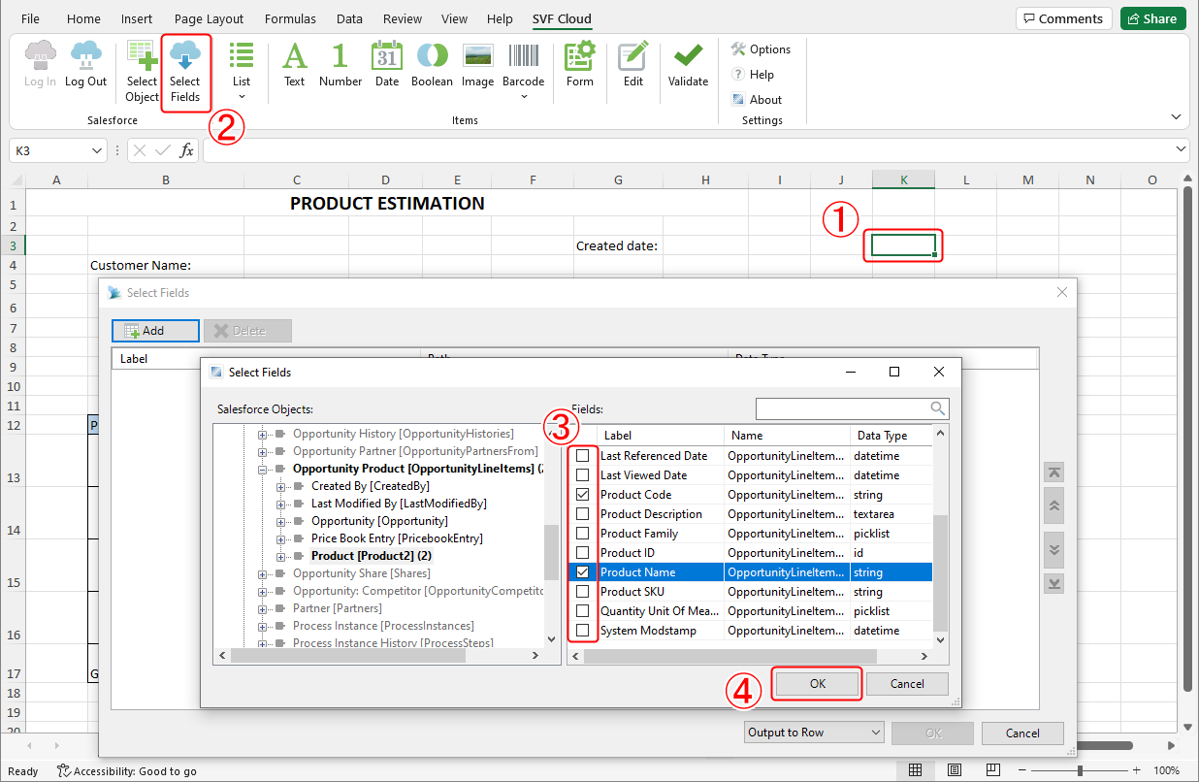Insert a Number item from ribbon
This screenshot has width=1199, height=782.
340,64
